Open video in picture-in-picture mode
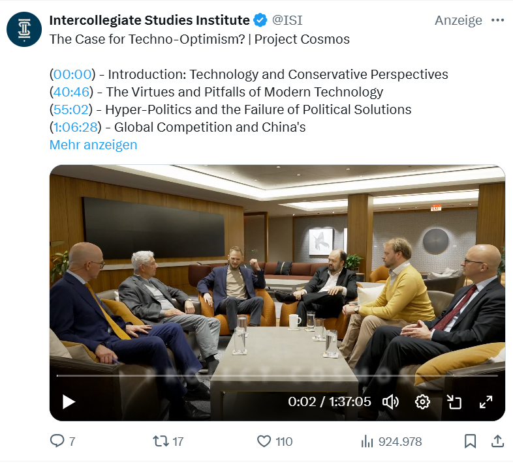This screenshot has height=466, width=513. 454,401
